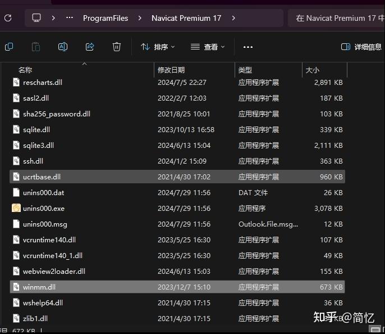Click the file icon of sasl2.dll

[16, 98]
